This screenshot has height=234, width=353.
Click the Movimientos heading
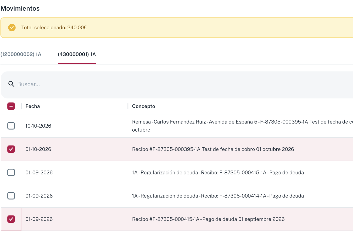tap(20, 8)
